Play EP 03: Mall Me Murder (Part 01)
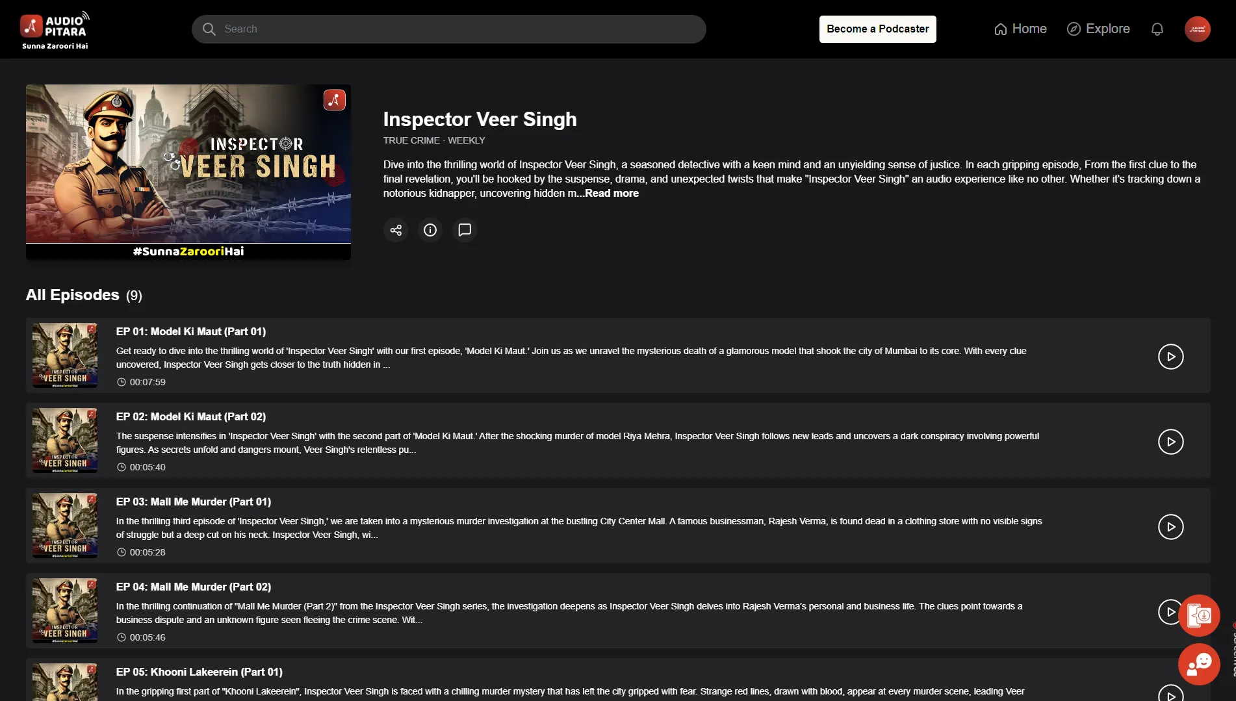This screenshot has width=1236, height=701. pos(1170,527)
